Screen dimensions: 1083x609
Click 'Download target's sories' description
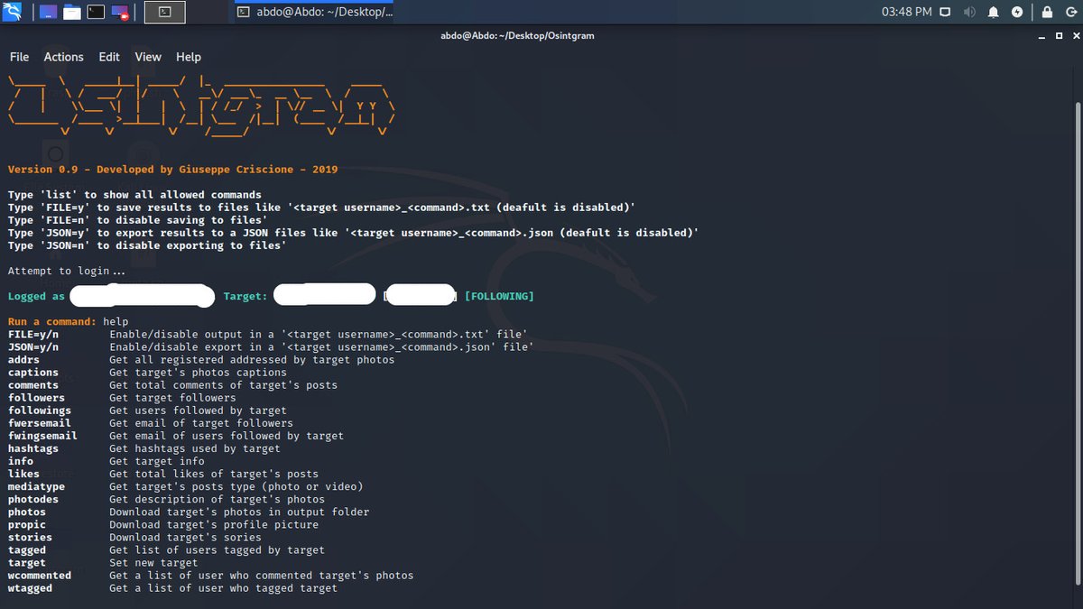point(182,536)
